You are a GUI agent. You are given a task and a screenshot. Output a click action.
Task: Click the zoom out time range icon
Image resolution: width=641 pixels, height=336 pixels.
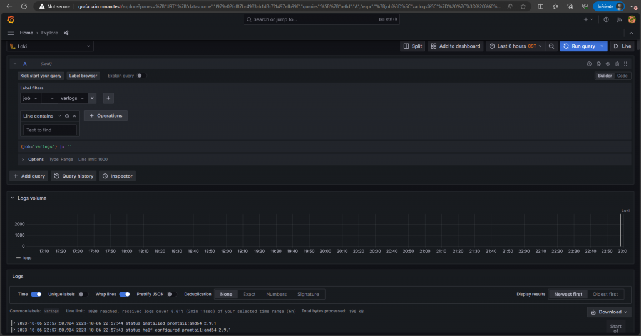(551, 46)
